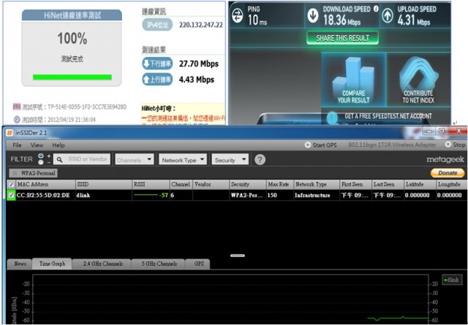Click the SSID or Vendor search field
Screen dimensions: 468x325
click(82, 159)
